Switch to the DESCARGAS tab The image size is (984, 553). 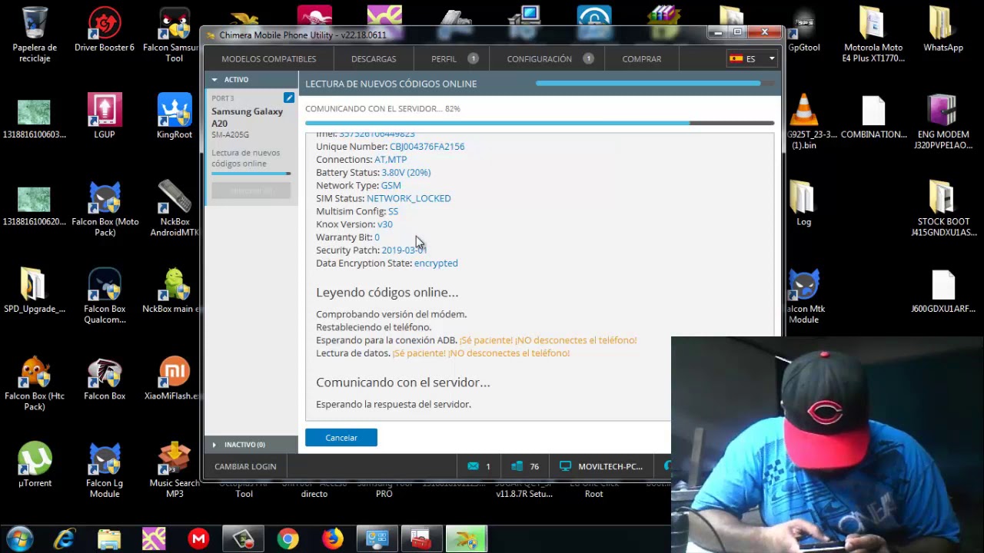click(374, 58)
